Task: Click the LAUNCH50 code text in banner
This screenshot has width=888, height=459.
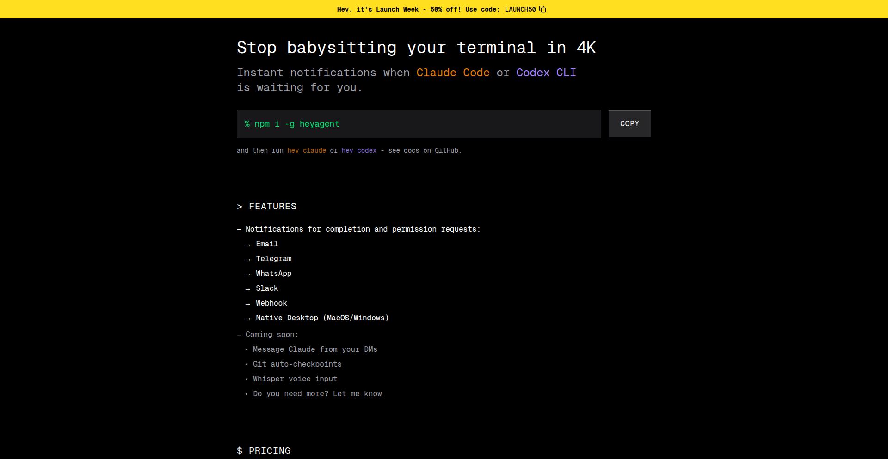Action: 520,9
